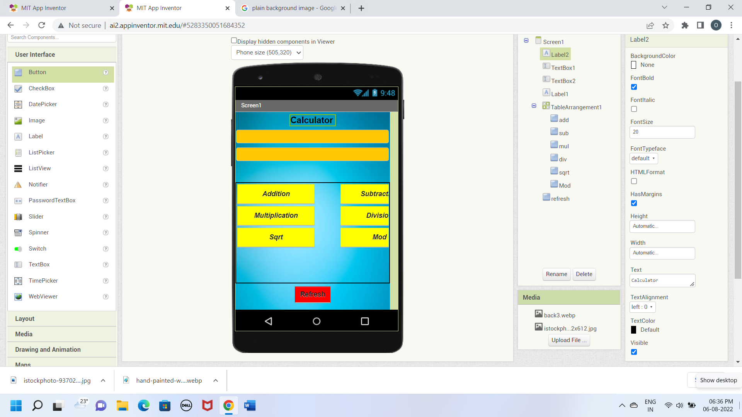Open help for the Notifier component
The width and height of the screenshot is (742, 417).
tap(106, 185)
